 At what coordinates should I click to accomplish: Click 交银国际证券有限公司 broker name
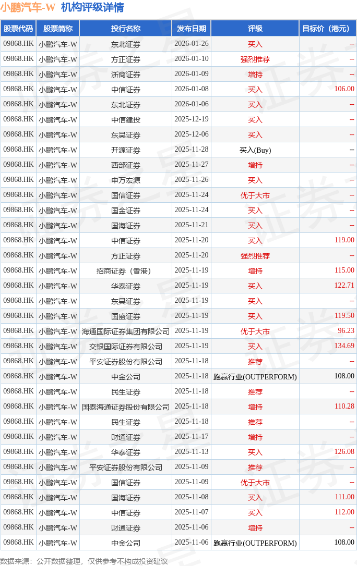(x=126, y=347)
